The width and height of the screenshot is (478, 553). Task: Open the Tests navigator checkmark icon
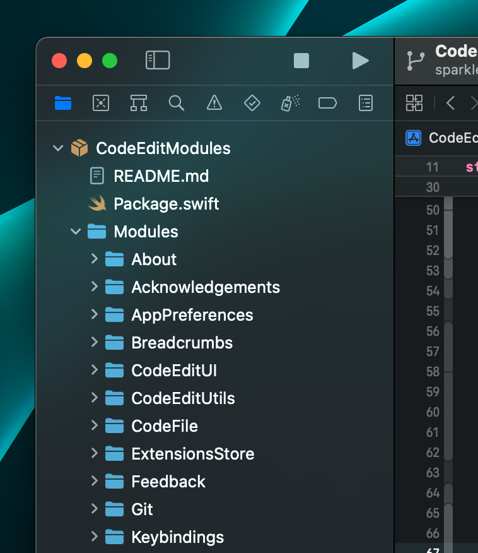point(252,103)
